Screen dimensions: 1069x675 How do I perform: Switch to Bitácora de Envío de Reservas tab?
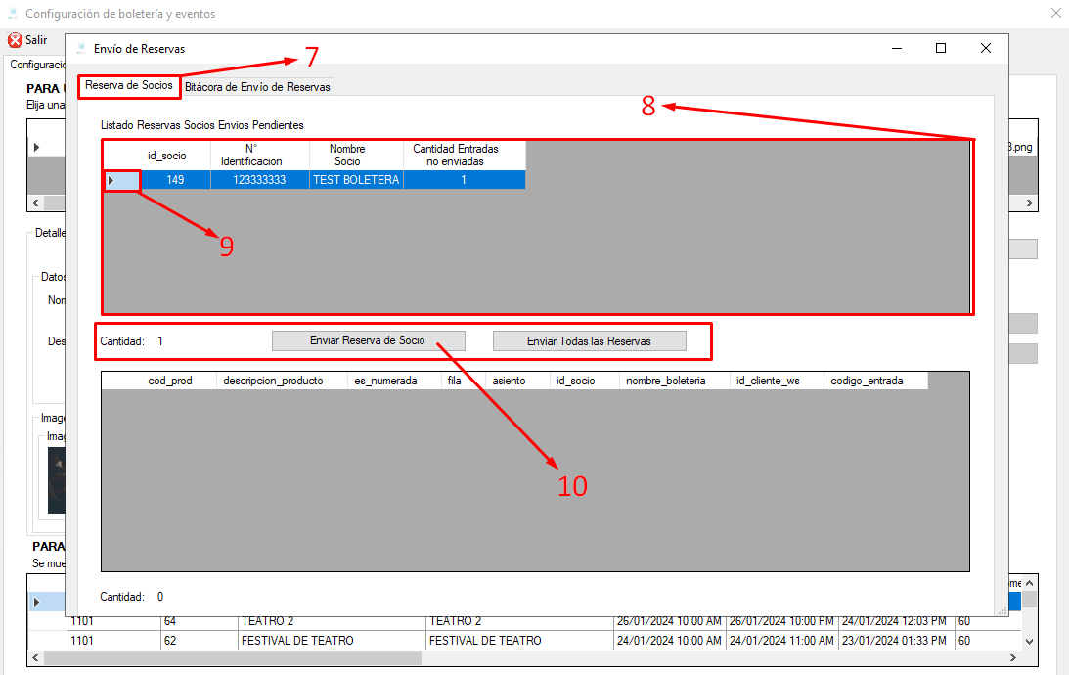point(257,87)
